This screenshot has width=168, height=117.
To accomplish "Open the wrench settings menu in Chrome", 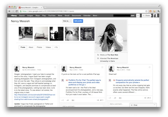I will [158, 11].
